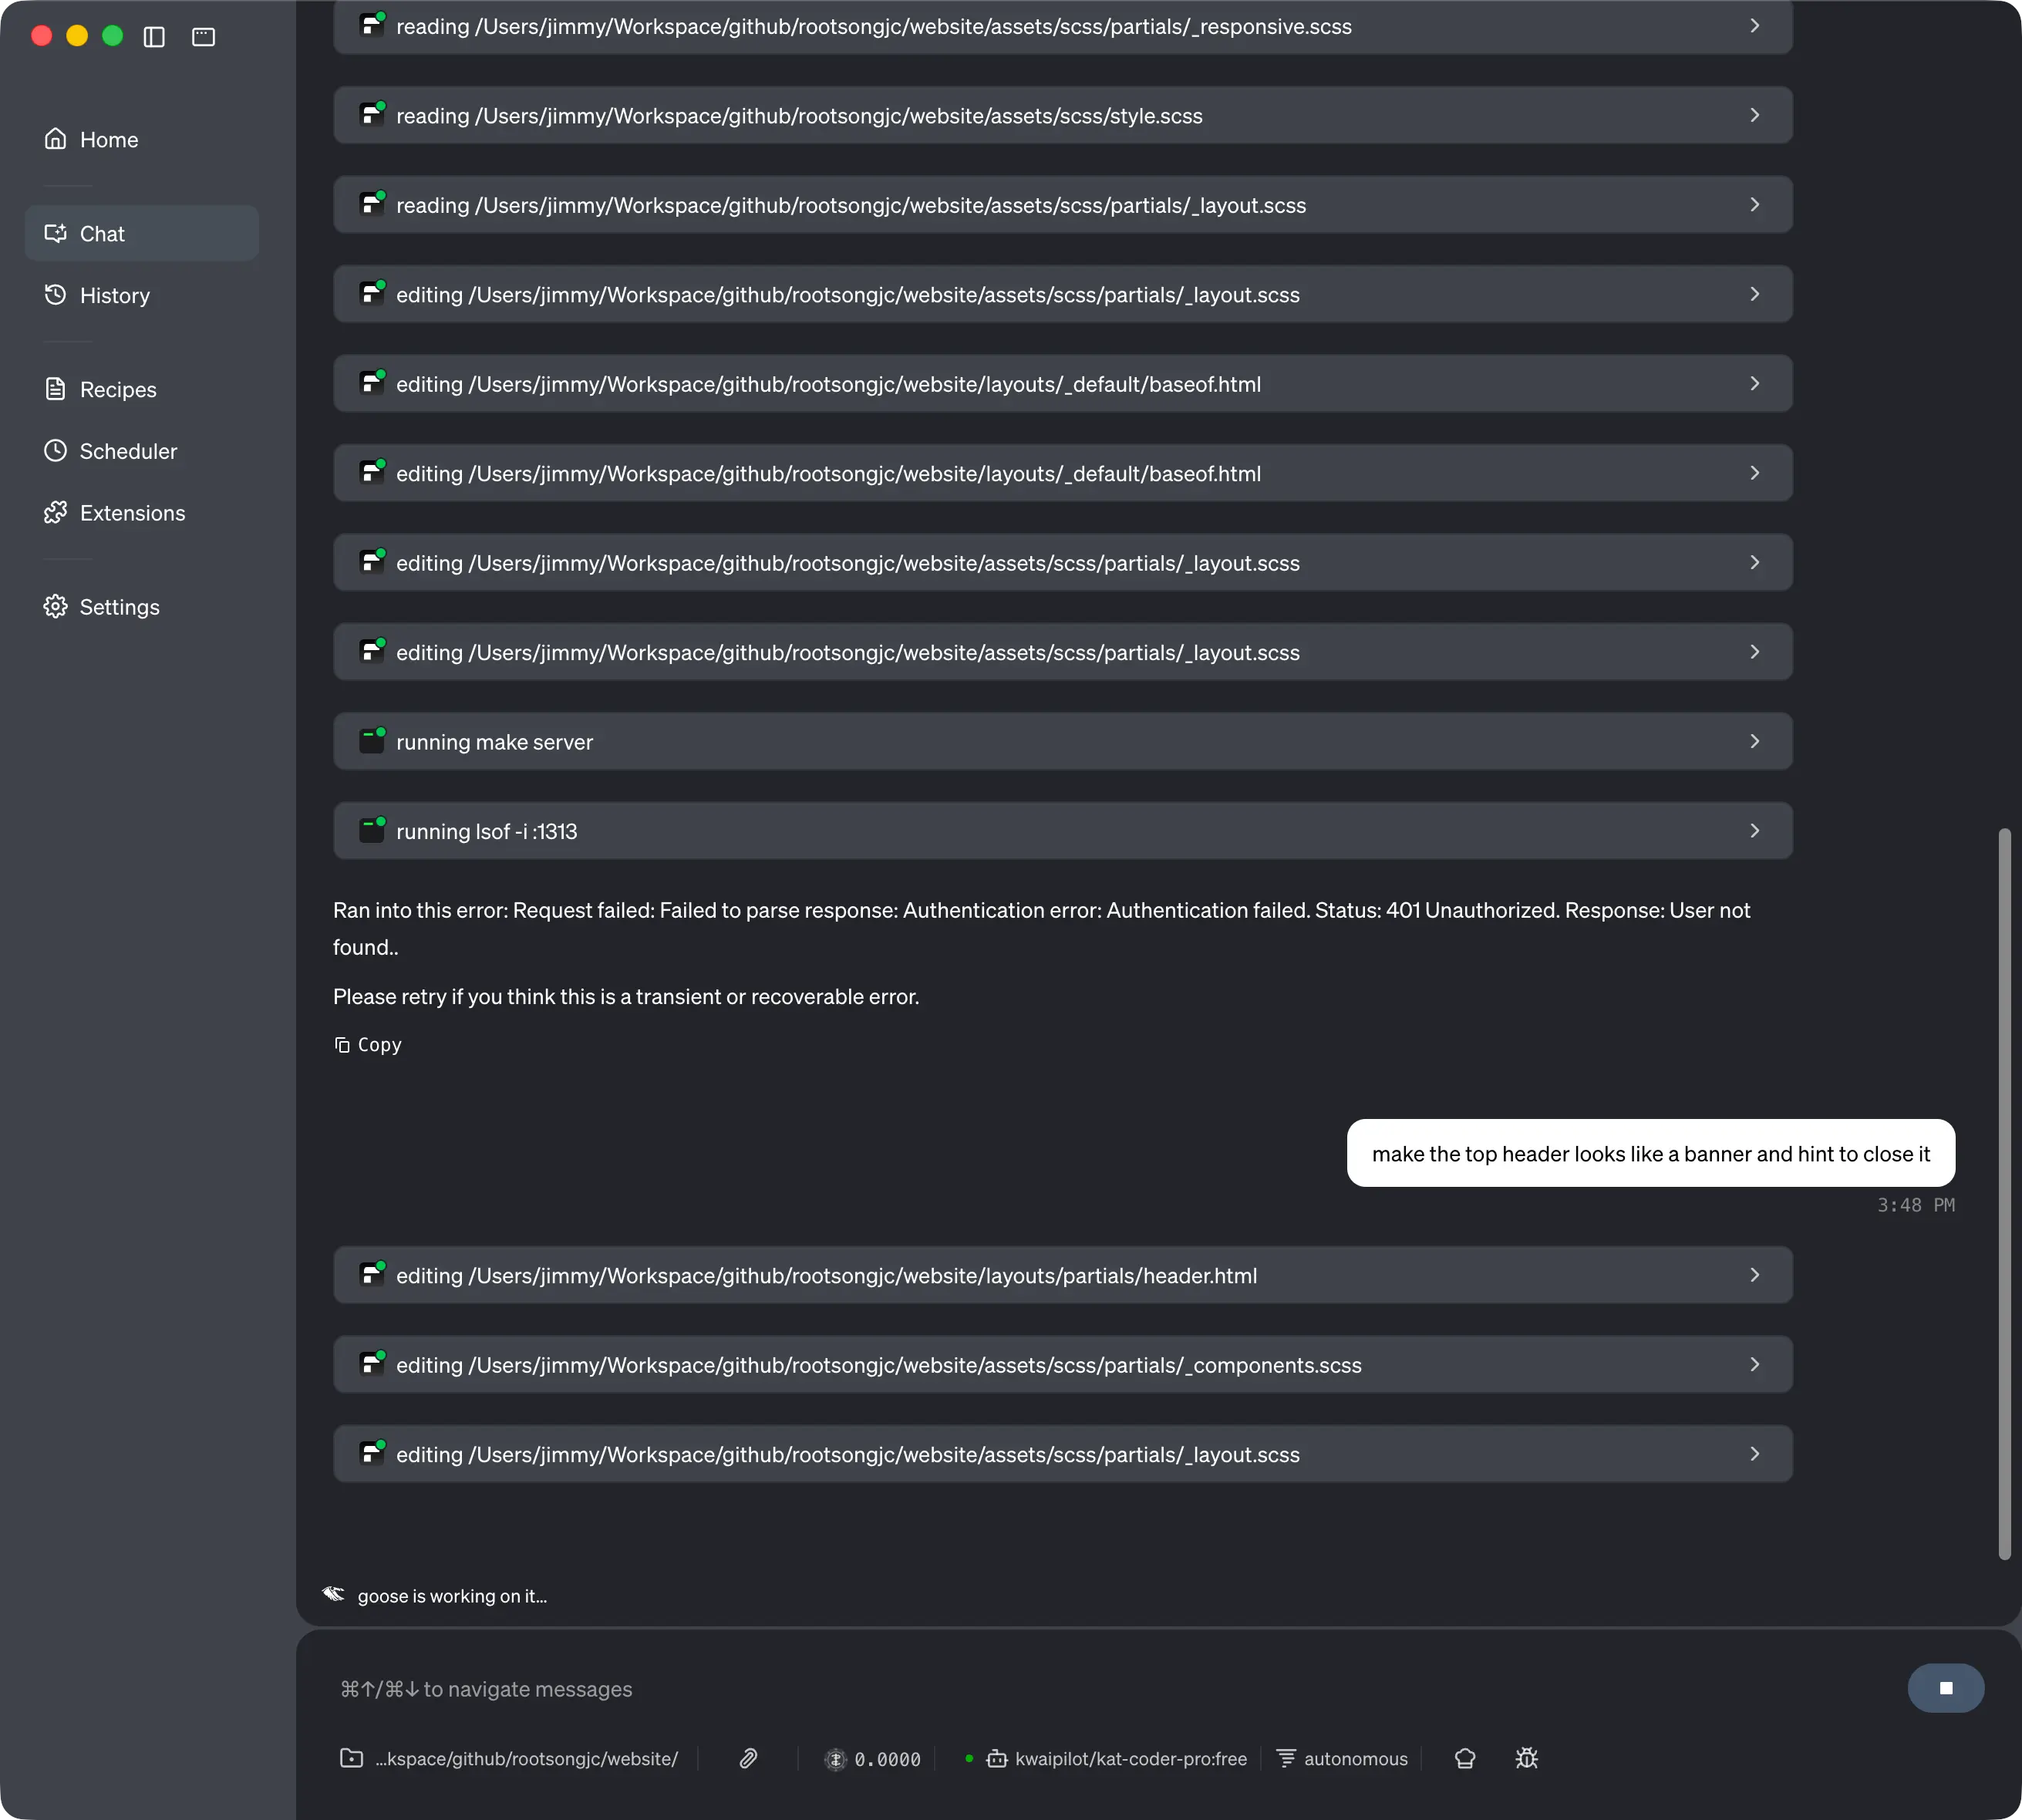Open the bug report icon
The image size is (2022, 1820).
[1526, 1758]
